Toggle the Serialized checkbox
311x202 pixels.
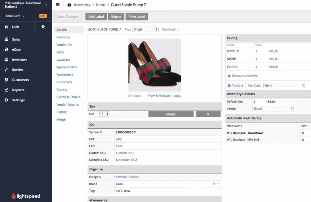(x=177, y=29)
